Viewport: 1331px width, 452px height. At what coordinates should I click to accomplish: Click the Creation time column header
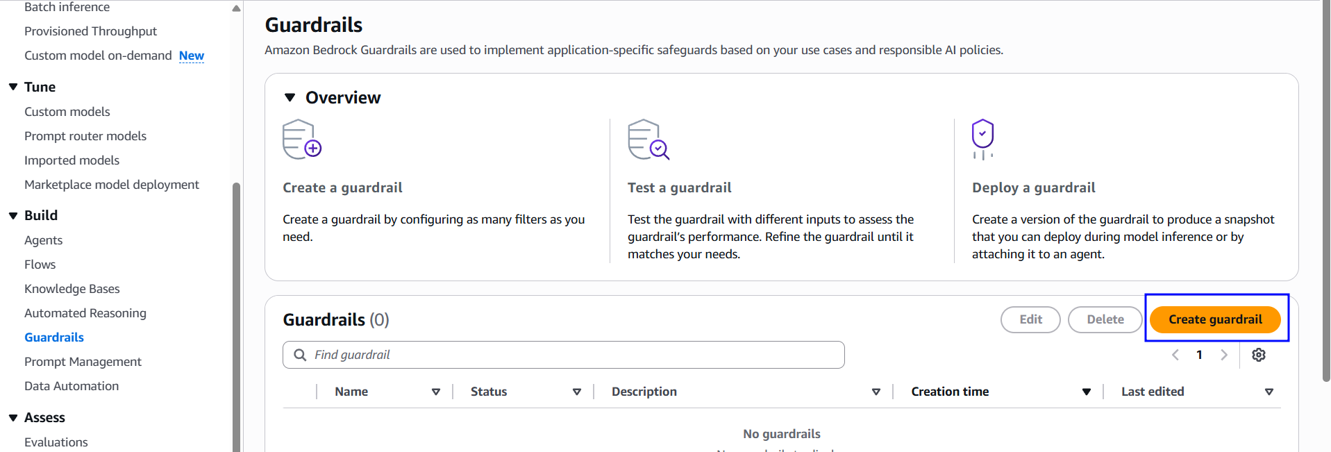pyautogui.click(x=950, y=392)
